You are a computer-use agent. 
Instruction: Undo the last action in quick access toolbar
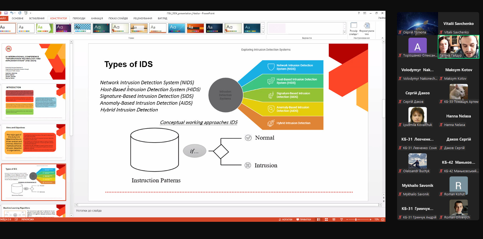click(12, 13)
